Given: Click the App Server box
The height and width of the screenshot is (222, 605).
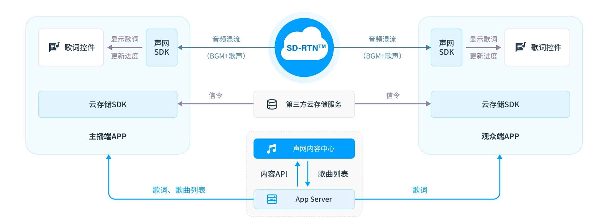Looking at the screenshot, I should 304,199.
